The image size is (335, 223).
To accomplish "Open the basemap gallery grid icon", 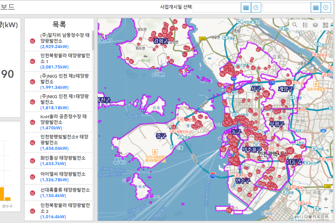I will (x=325, y=25).
